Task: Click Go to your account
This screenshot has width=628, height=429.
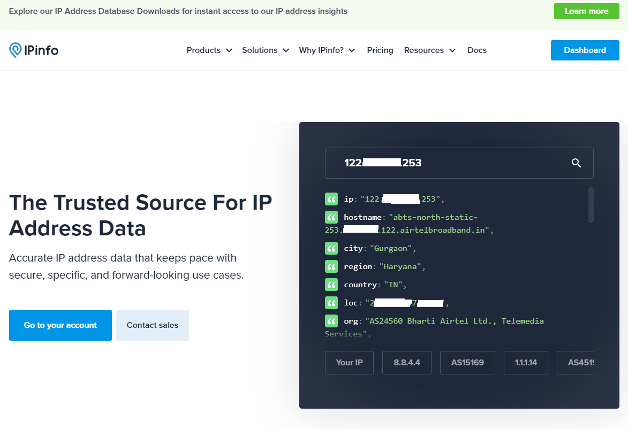Action: [x=60, y=325]
